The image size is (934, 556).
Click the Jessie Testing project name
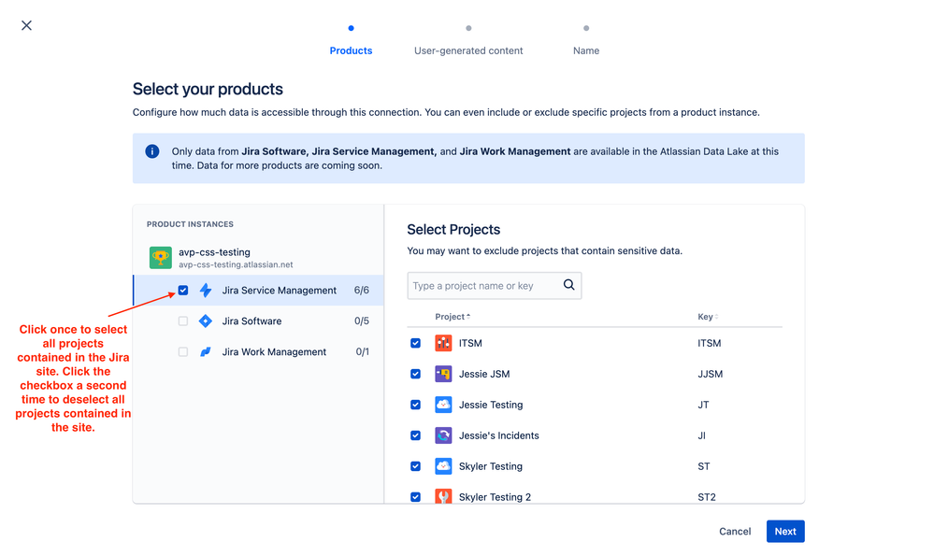click(x=491, y=405)
